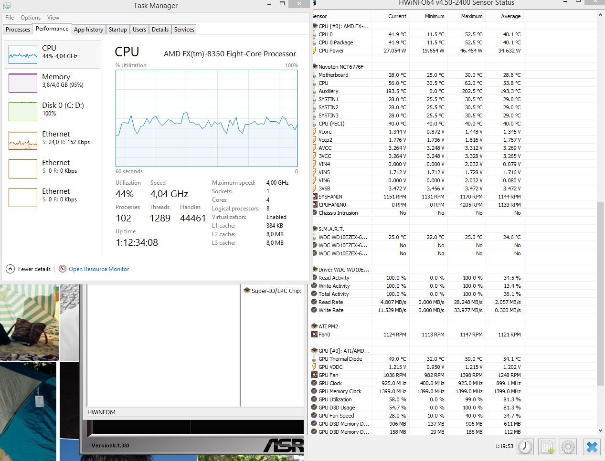
Task: Switch to the Users tab
Action: point(139,29)
